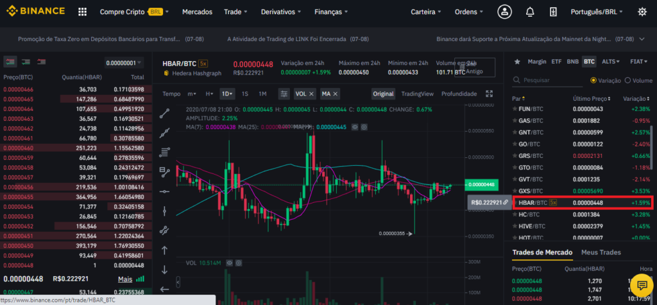Open the favorites star tab
Viewport: 657px width, 305px height.
click(517, 62)
